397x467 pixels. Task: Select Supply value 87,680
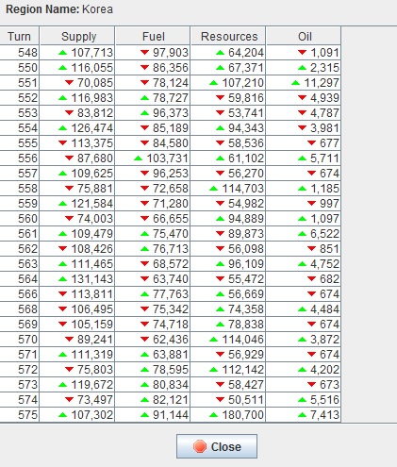[x=95, y=158]
